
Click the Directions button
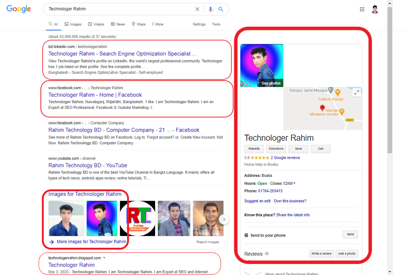coord(276,149)
